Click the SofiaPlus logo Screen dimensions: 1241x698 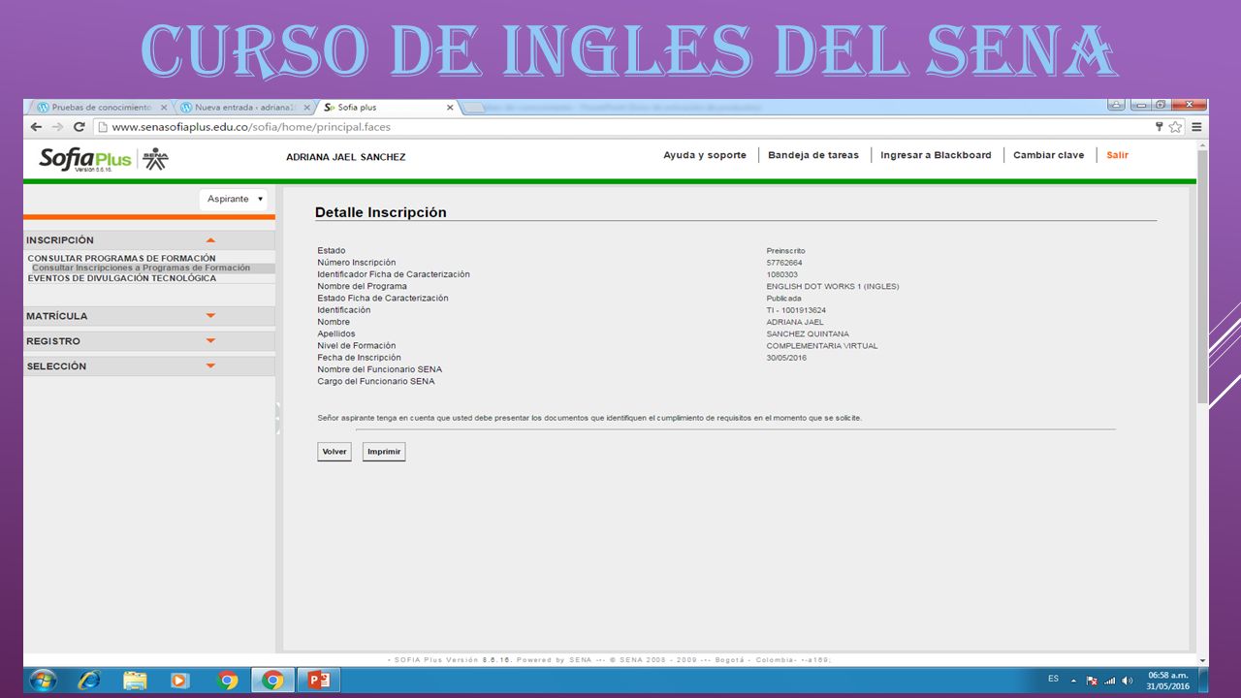coord(85,158)
